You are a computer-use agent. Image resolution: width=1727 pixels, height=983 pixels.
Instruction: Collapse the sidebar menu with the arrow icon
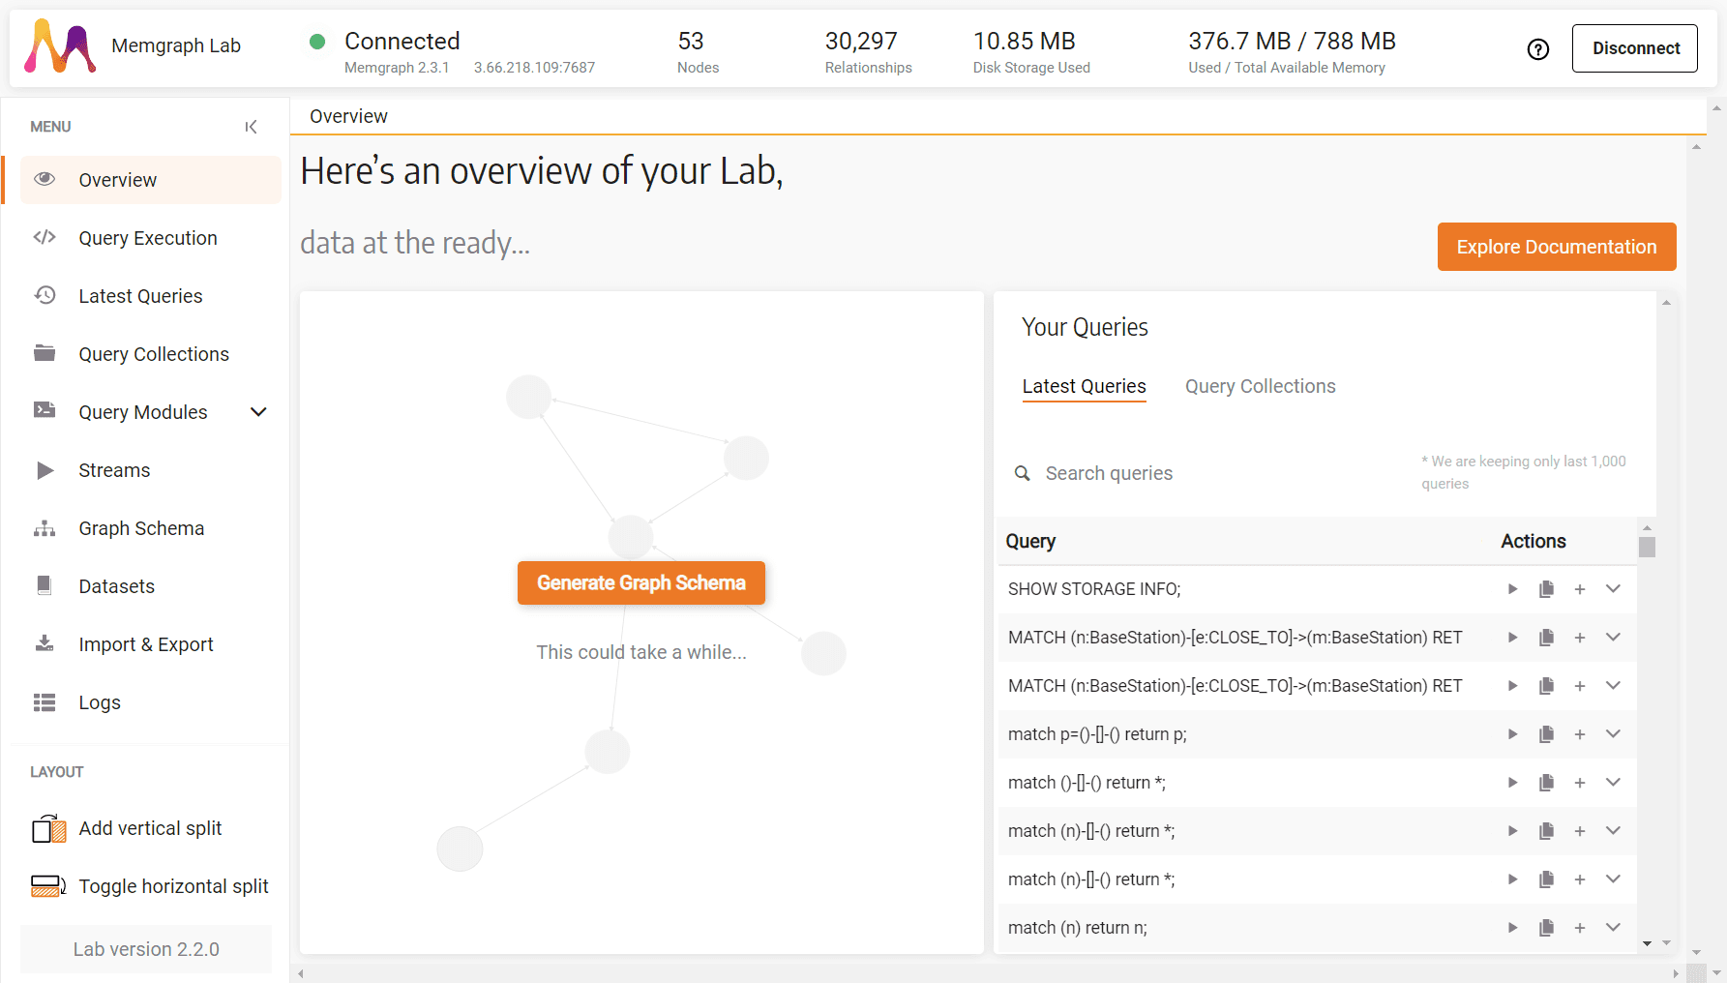[252, 127]
